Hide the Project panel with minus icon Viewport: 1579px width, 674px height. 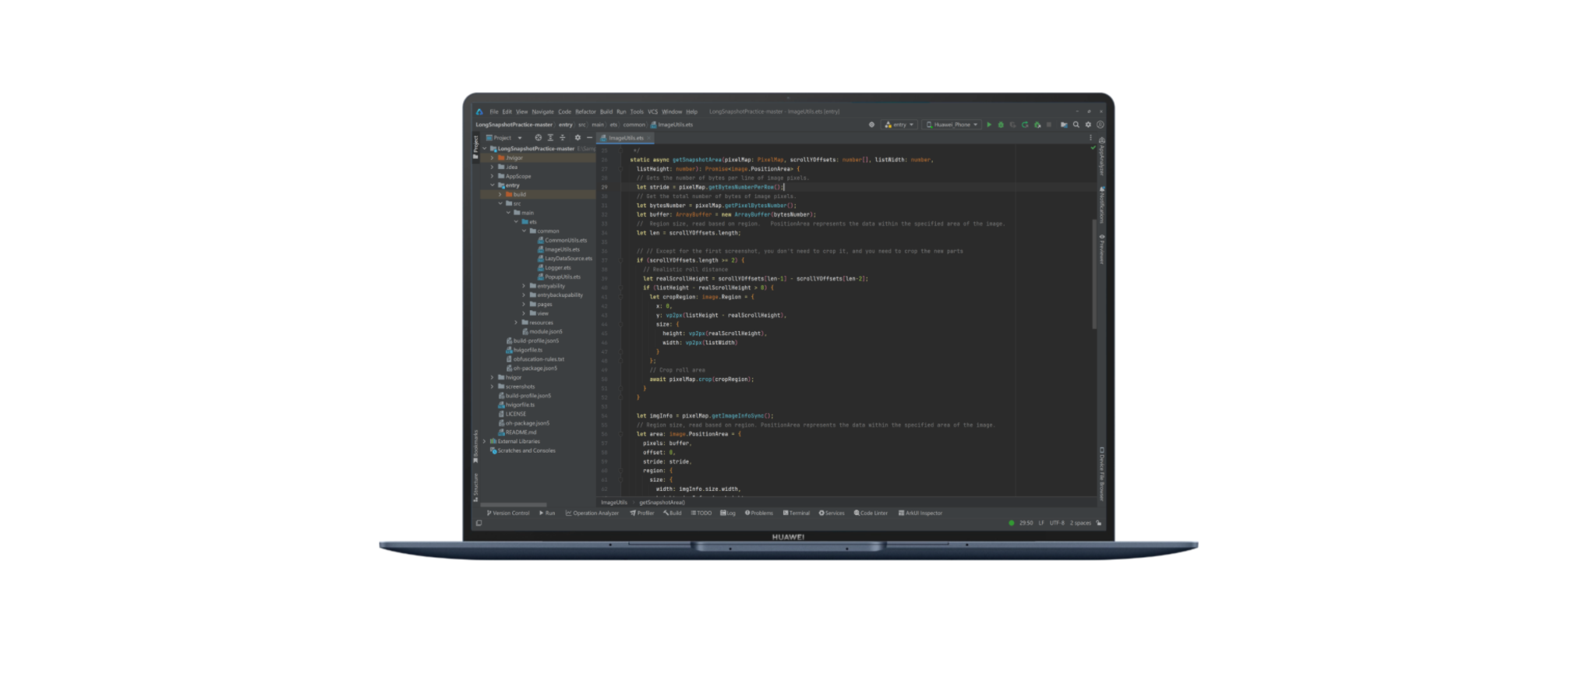[x=589, y=138]
